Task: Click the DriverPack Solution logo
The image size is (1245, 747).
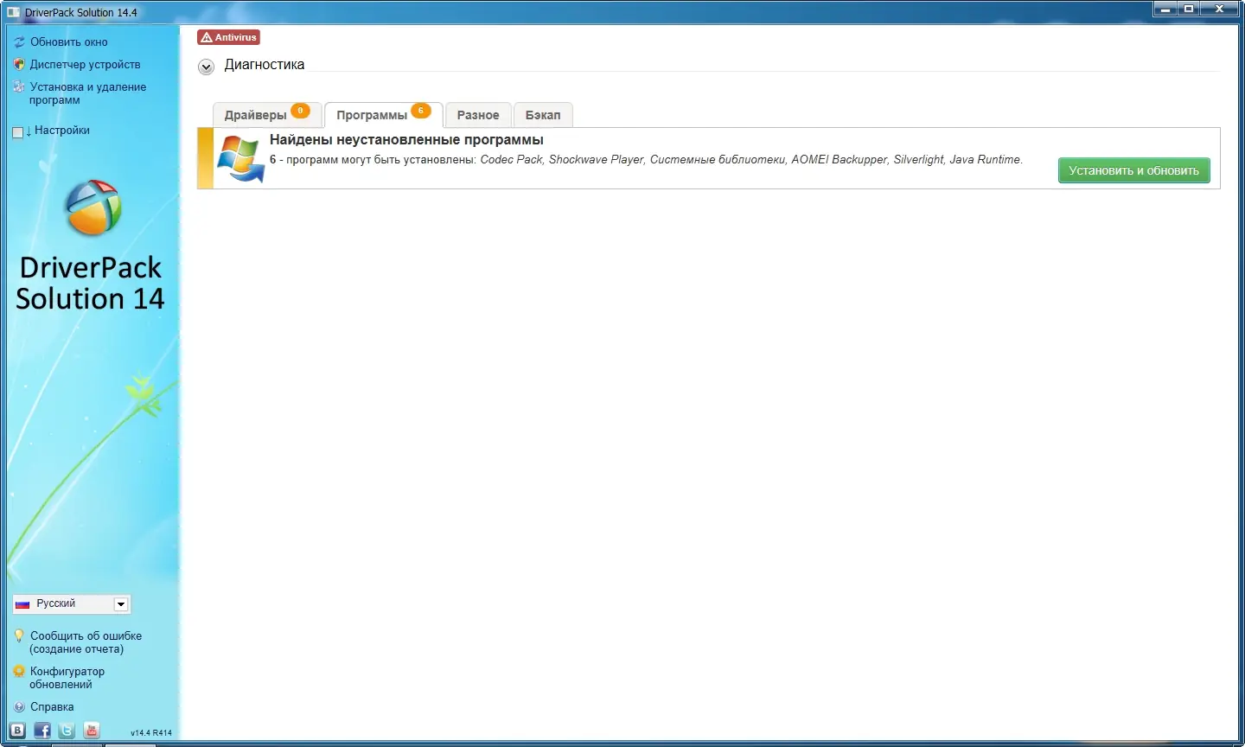Action: tap(93, 207)
